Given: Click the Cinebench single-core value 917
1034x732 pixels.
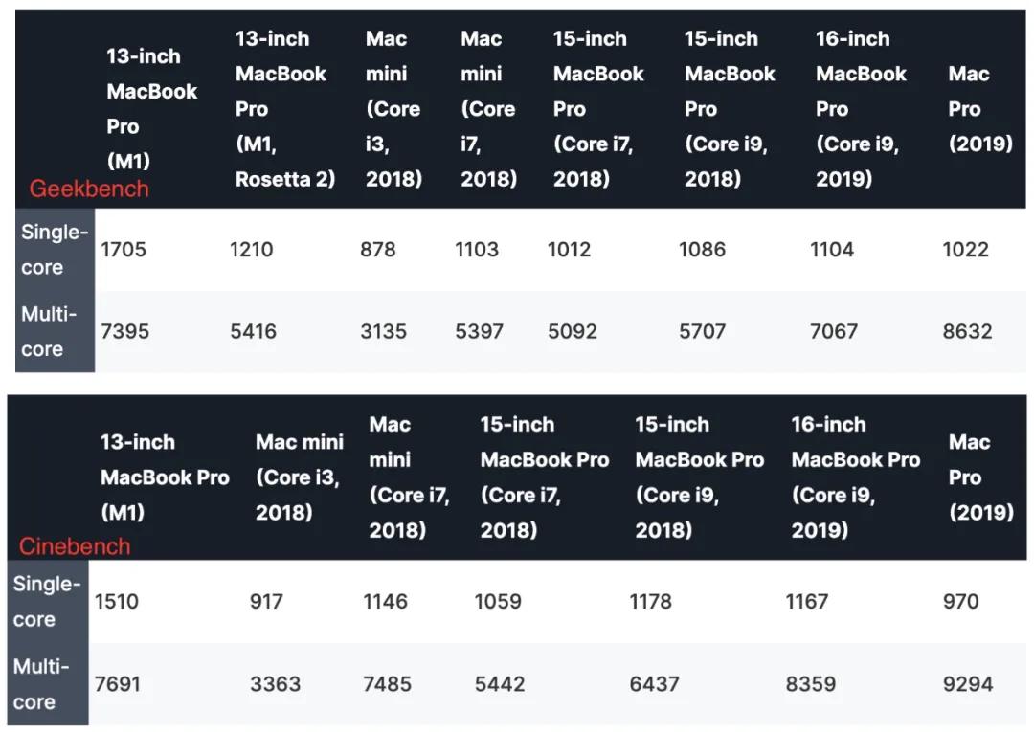Looking at the screenshot, I should (266, 602).
